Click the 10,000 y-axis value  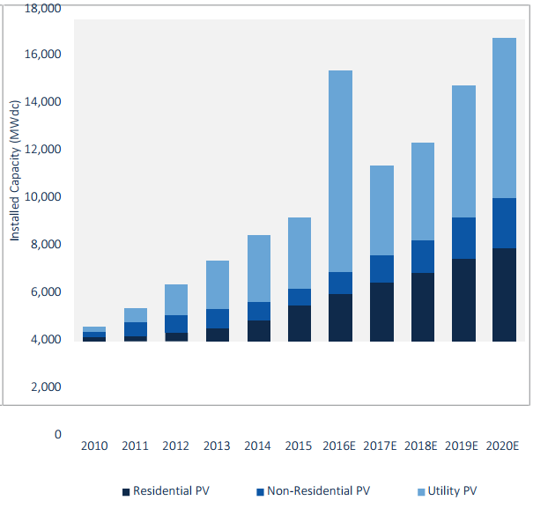(42, 196)
